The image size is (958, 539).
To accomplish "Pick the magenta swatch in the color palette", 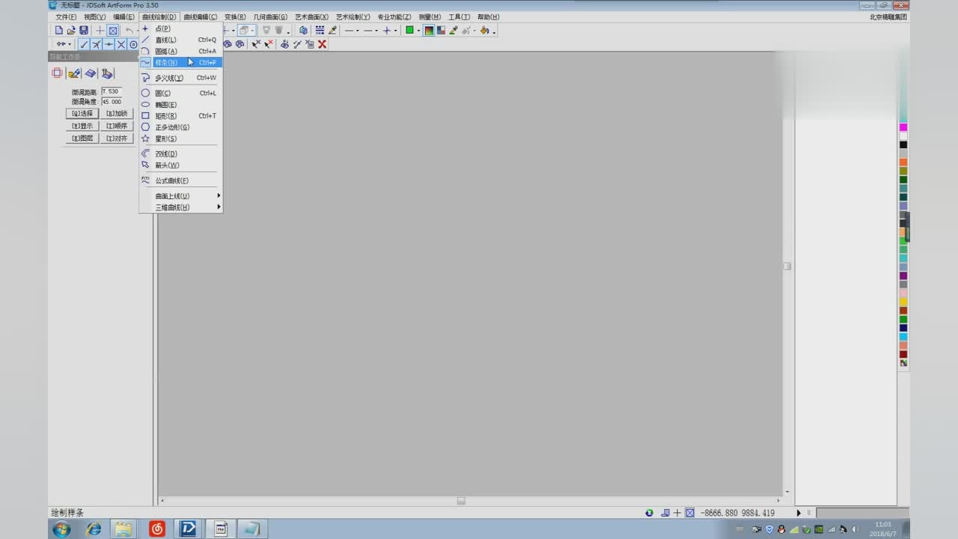I will (x=903, y=127).
